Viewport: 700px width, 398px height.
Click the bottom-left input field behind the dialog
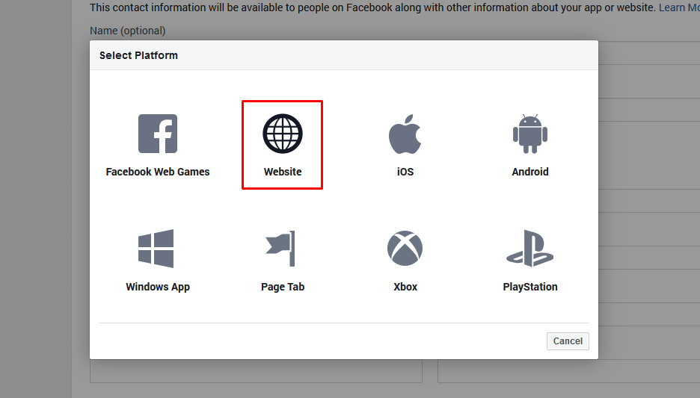256,371
